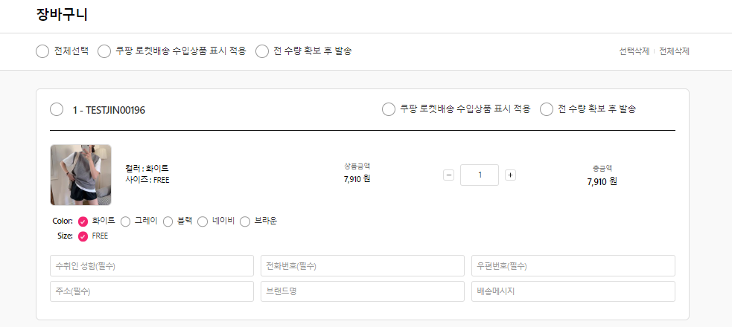The image size is (732, 327).
Task: Click the 배송메시지 input field
Action: coord(573,291)
